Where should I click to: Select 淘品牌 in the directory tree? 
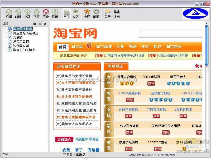pos(18,37)
